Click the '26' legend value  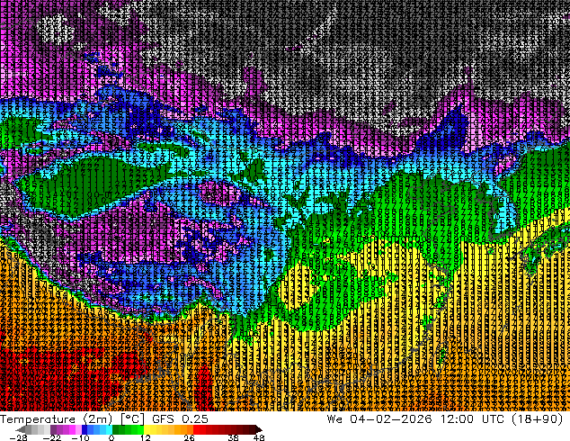[x=189, y=437]
